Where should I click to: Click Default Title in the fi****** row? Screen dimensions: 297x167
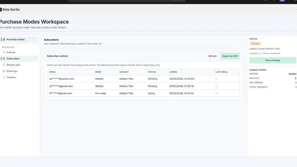pos(126,94)
